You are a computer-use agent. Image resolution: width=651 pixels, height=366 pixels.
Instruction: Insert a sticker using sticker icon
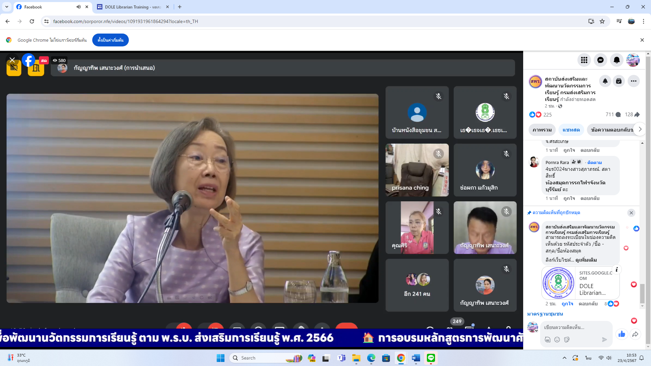pyautogui.click(x=567, y=340)
